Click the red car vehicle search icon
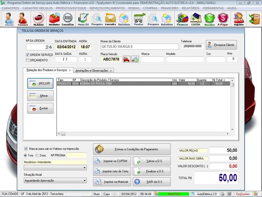 [x=126, y=59]
